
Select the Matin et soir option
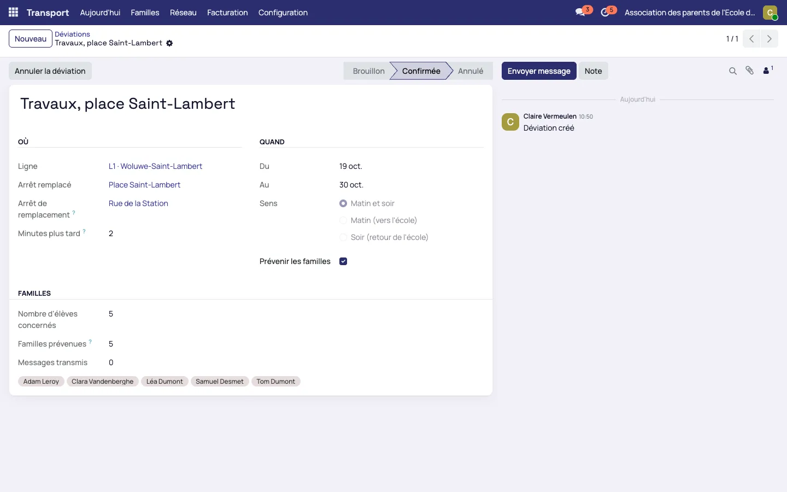click(343, 203)
